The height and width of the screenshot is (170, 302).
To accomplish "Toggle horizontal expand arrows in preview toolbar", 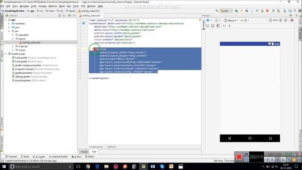I will (224, 26).
